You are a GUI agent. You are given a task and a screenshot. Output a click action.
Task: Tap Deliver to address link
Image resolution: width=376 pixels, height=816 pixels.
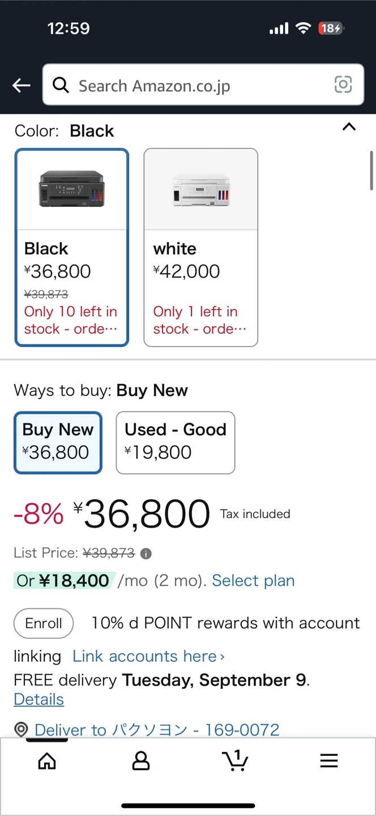(x=157, y=730)
